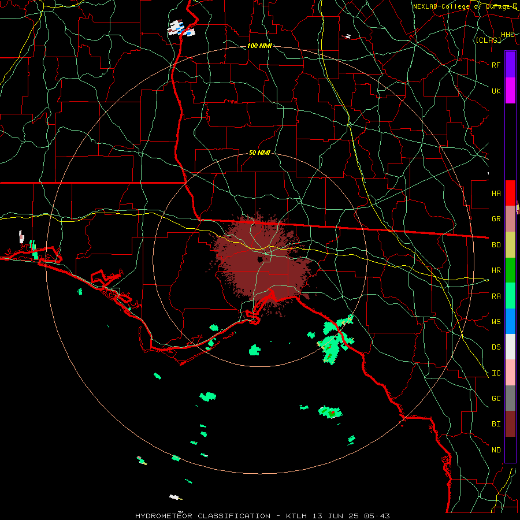Click the 100 NMI range ring label
Screen dimensions: 520x520
(x=259, y=46)
